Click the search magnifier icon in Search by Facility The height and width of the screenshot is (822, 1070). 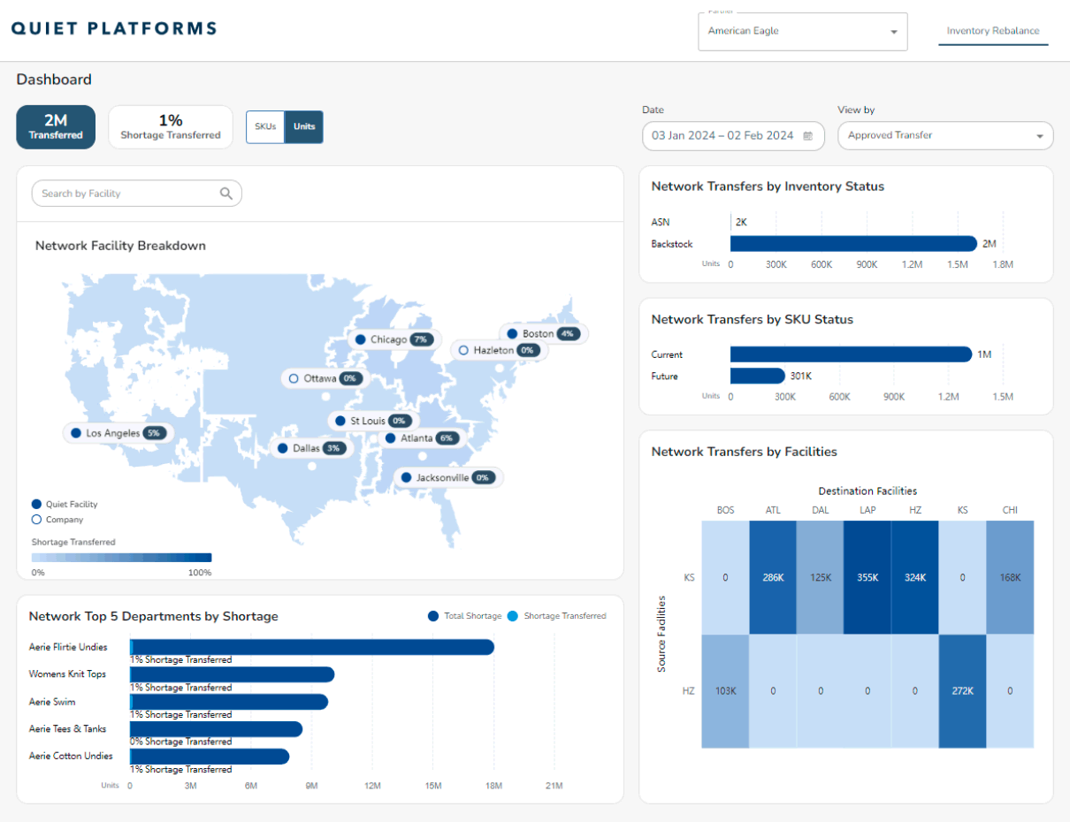click(x=226, y=193)
